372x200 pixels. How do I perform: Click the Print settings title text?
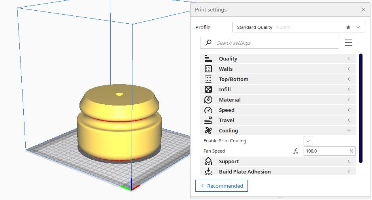[x=211, y=10]
